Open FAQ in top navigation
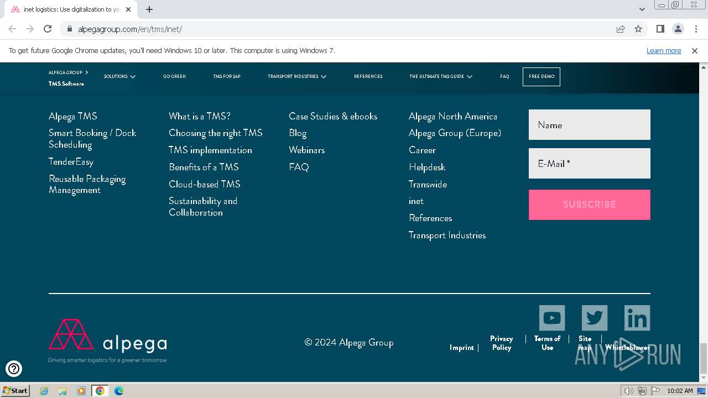Image resolution: width=708 pixels, height=398 pixels. tap(504, 76)
